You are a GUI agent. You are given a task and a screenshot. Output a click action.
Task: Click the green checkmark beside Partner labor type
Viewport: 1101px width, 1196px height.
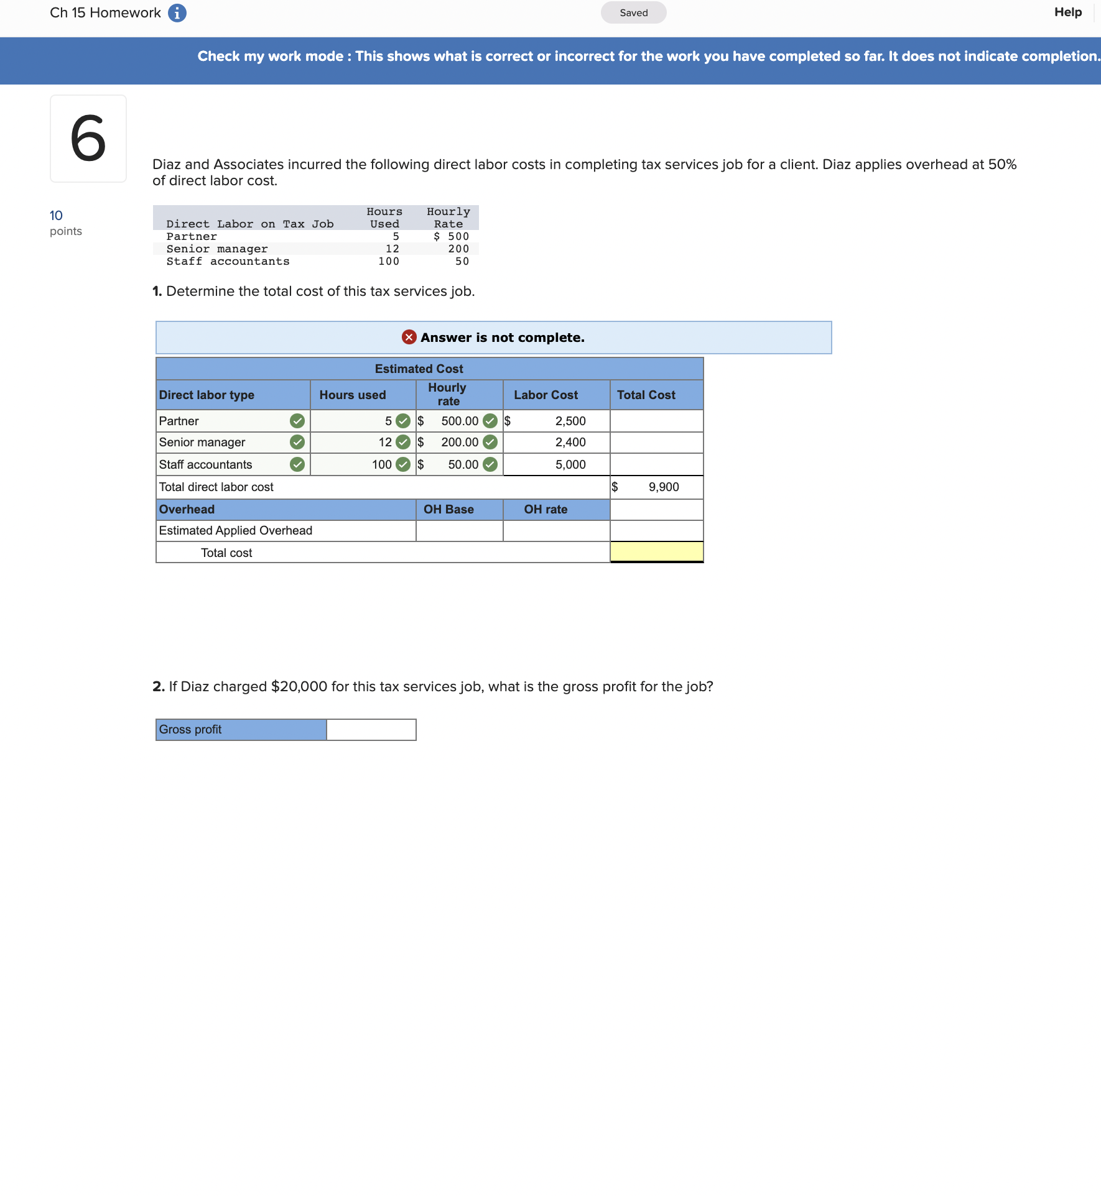click(297, 421)
